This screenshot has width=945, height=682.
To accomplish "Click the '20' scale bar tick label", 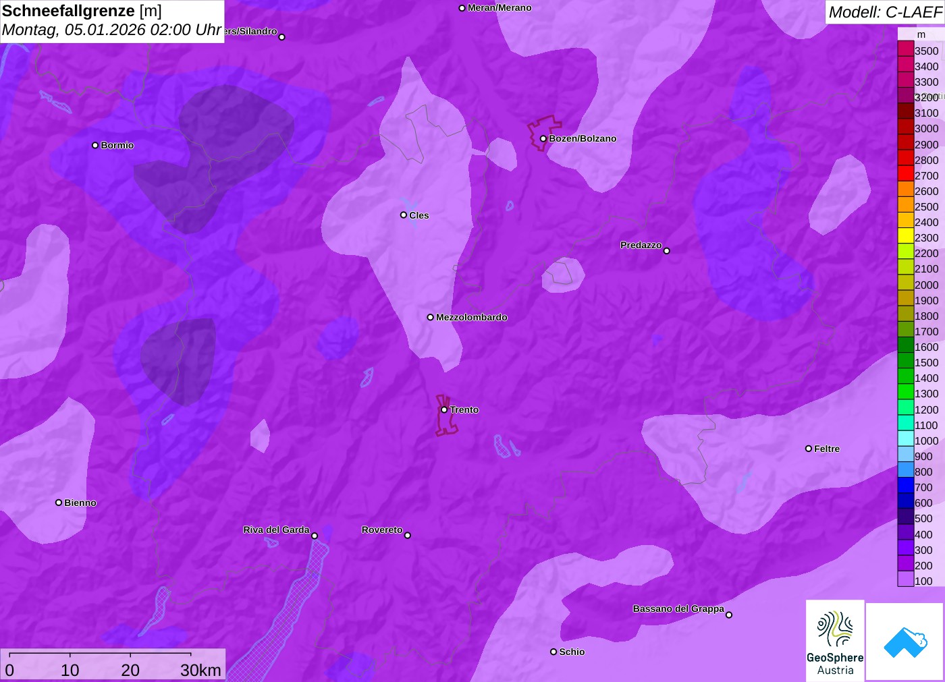I will coord(130,670).
